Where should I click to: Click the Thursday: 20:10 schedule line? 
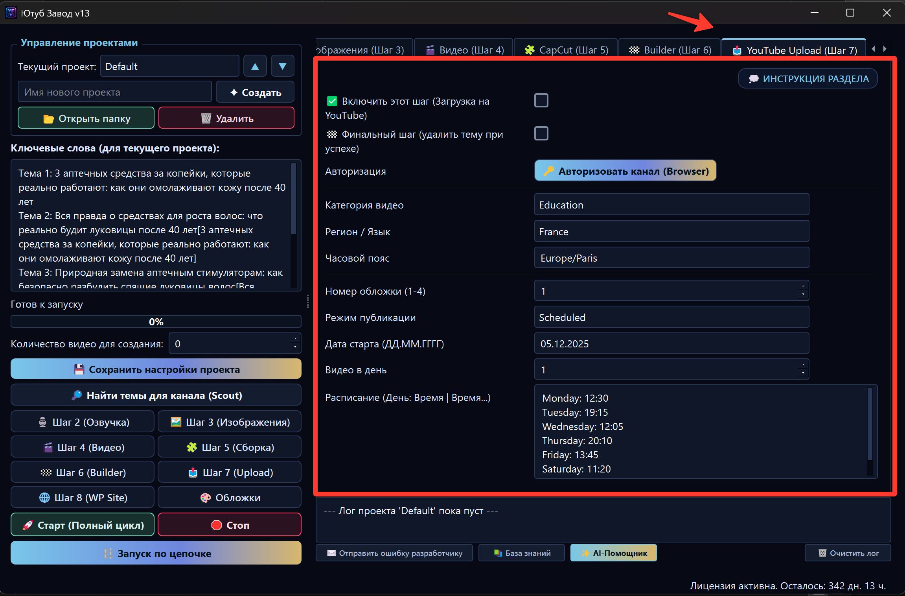(x=577, y=441)
